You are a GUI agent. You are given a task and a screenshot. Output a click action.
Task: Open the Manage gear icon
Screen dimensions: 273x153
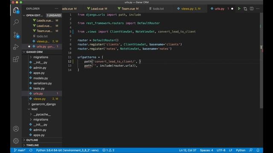click(x=16, y=141)
